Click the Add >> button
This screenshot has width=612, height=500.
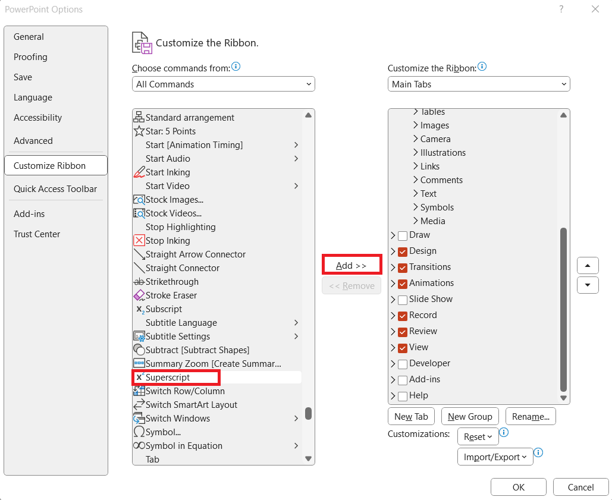[x=351, y=265]
